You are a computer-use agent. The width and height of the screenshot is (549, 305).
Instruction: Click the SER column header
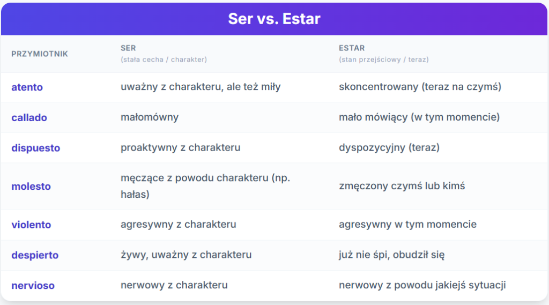[128, 48]
